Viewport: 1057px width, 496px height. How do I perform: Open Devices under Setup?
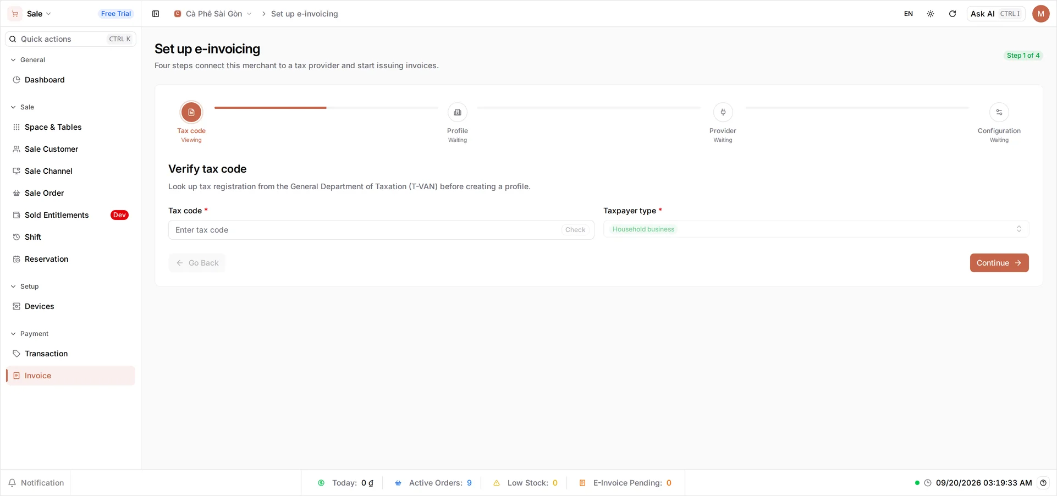70,306
